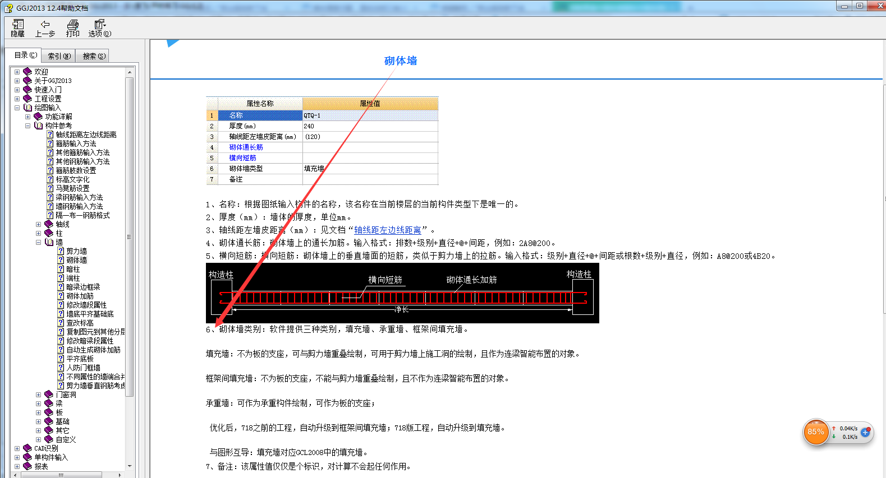Screen dimensions: 886x478
Task: Open the 轴线距左边线距离 hyperlink in article
Action: [x=387, y=230]
